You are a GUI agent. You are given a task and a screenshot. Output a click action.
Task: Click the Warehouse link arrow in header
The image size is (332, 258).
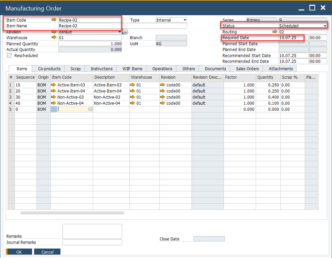[54, 38]
